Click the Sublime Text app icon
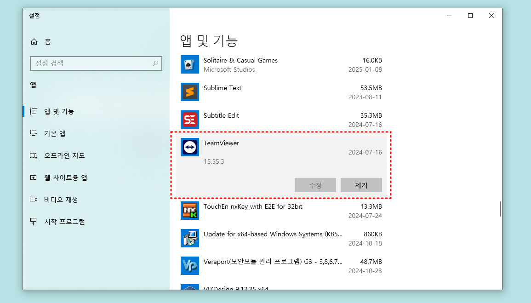This screenshot has height=303, width=531. click(189, 92)
